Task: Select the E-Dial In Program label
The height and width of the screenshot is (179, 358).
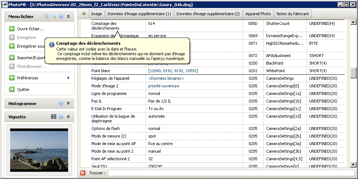Action: click(107, 109)
